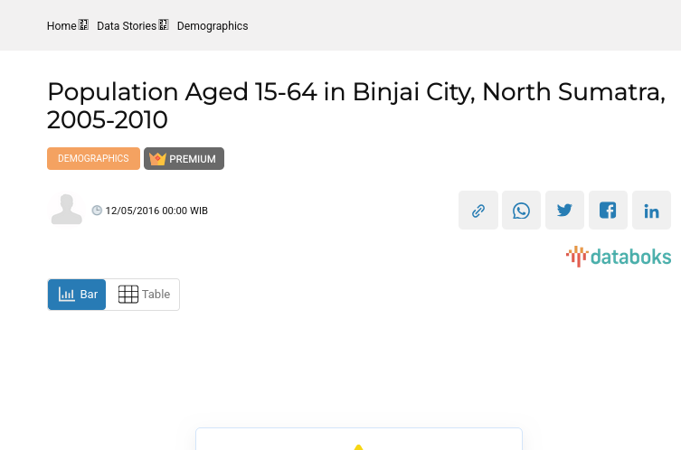The height and width of the screenshot is (450, 681).
Task: Click the databoks logo
Action: point(619,257)
